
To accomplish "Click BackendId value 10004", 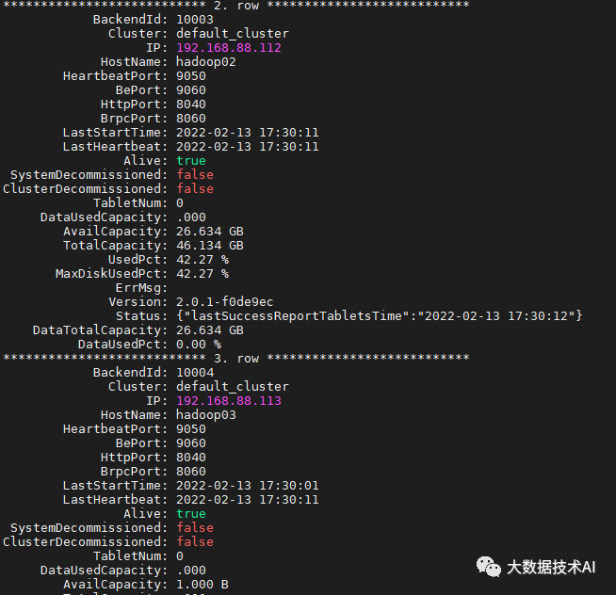I will coord(194,372).
